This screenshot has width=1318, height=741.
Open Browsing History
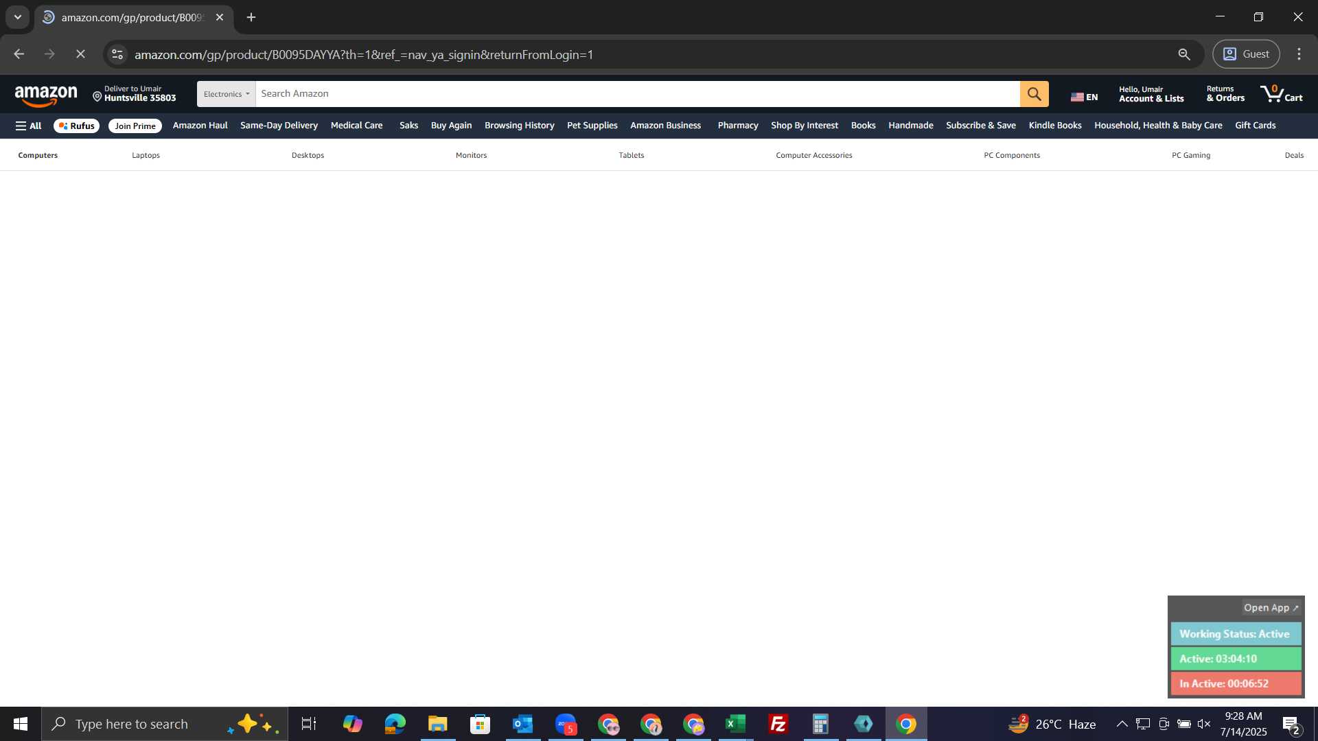(x=519, y=126)
